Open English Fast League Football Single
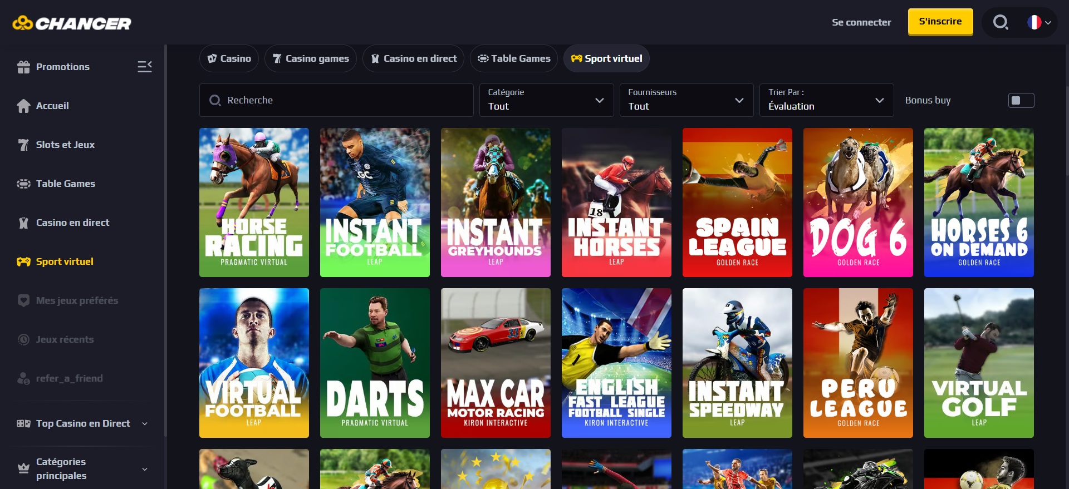The height and width of the screenshot is (489, 1069). [x=616, y=363]
